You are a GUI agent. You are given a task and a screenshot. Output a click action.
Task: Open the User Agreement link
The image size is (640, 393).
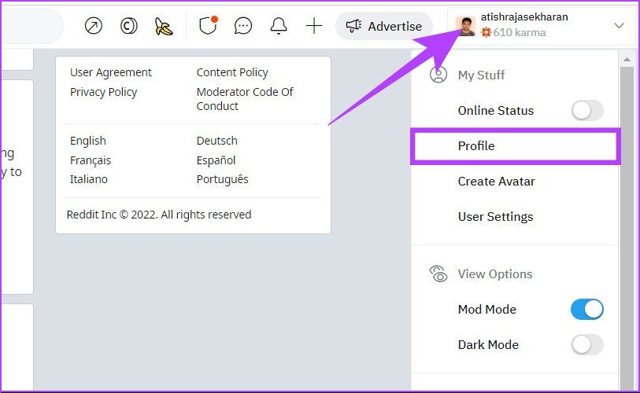point(111,72)
